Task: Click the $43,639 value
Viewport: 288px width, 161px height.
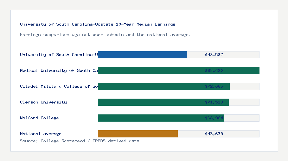Action: [214, 134]
